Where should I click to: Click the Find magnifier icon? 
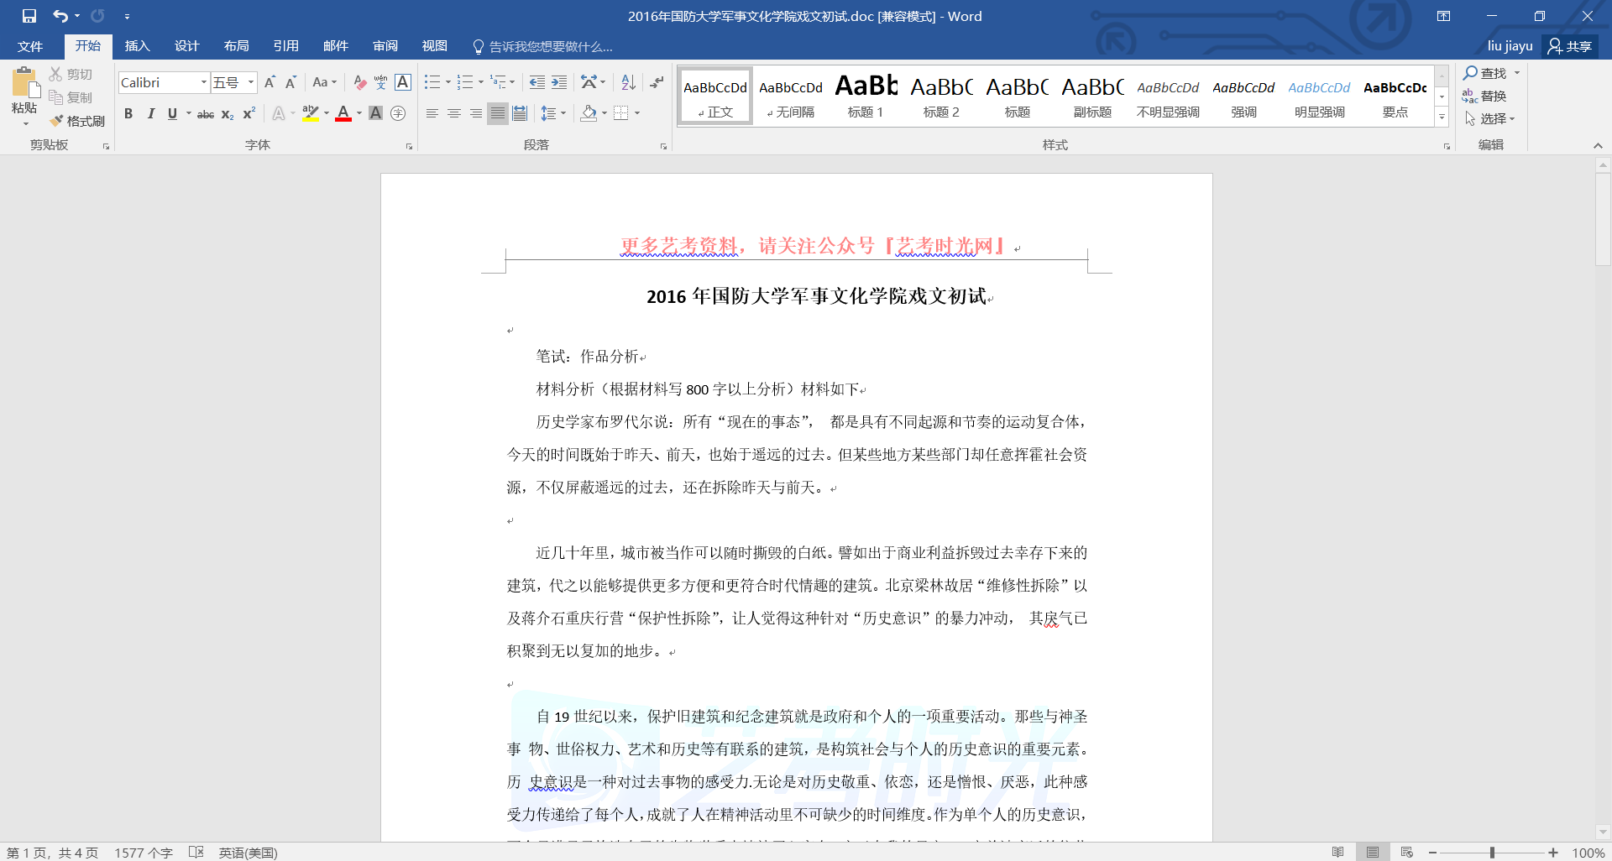tap(1470, 73)
